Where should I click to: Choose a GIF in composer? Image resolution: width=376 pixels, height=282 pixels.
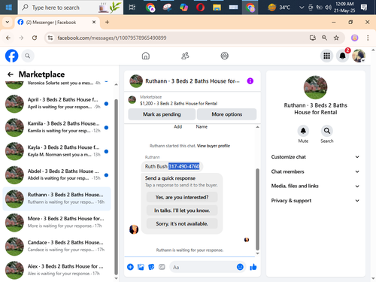[x=162, y=267]
